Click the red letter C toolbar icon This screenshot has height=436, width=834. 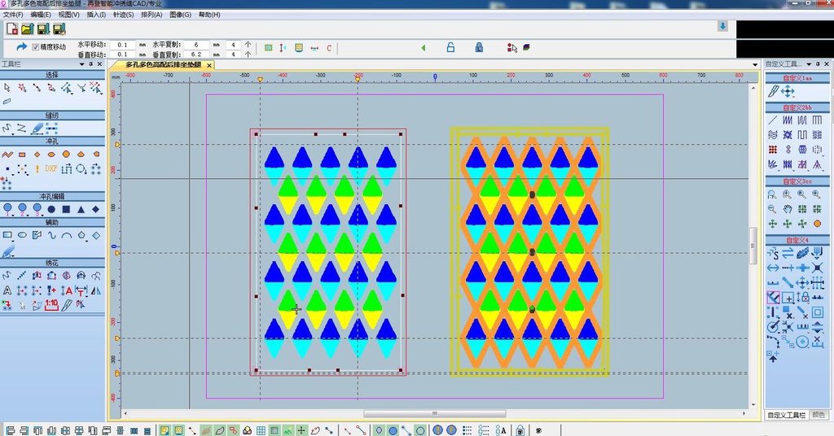coord(329,48)
